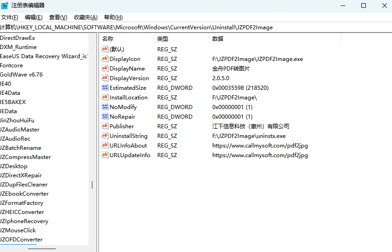
Task: Click the string icon beside Publisher
Action: tap(105, 126)
